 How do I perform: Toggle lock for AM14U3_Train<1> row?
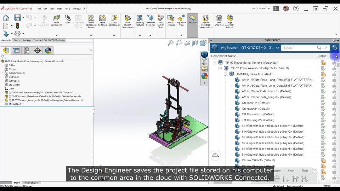tap(334, 74)
